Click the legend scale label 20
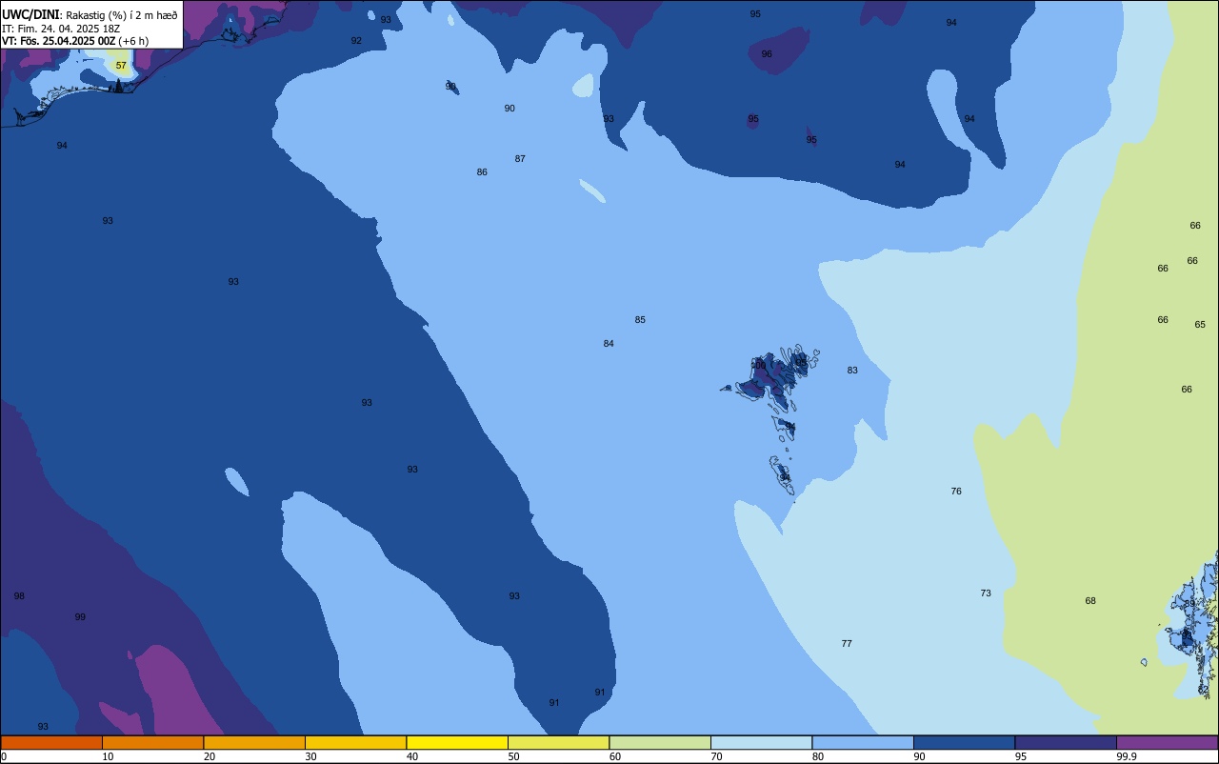Screen dimensions: 1219x764 click(209, 756)
